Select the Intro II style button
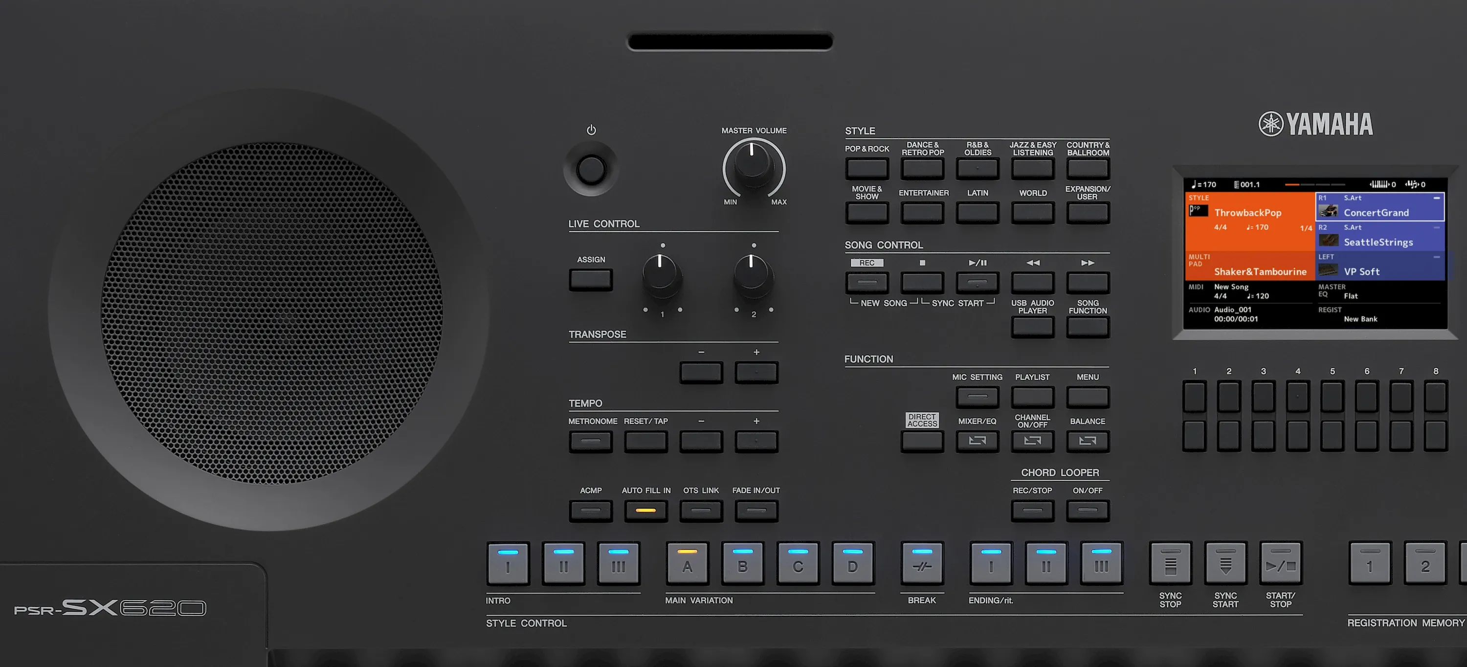Screen dimensions: 1467x667 (x=563, y=563)
